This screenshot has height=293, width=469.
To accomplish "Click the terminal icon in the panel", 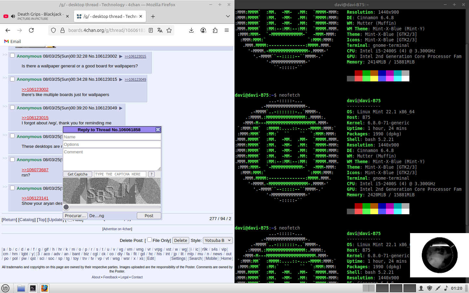I will click(x=33, y=288).
